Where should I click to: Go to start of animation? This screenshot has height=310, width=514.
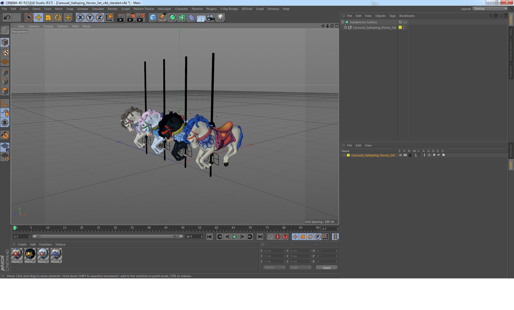[210, 237]
